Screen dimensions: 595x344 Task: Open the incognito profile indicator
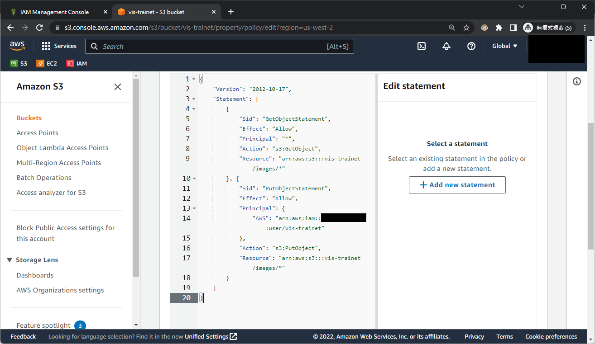(549, 28)
